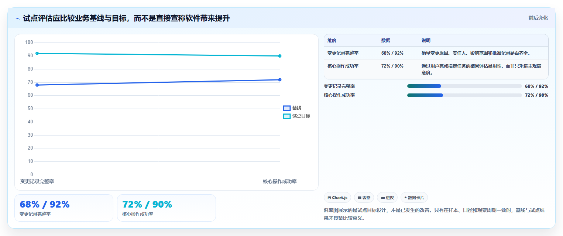Click the 数据 table column header

(386, 41)
